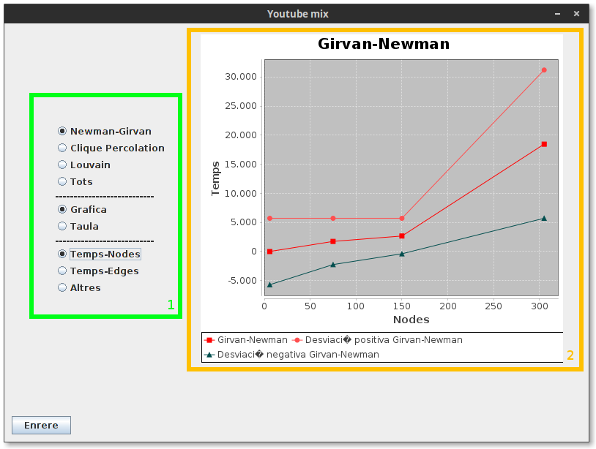This screenshot has height=449, width=596.
Task: Minimize the Youtube mix window
Action: (x=557, y=14)
